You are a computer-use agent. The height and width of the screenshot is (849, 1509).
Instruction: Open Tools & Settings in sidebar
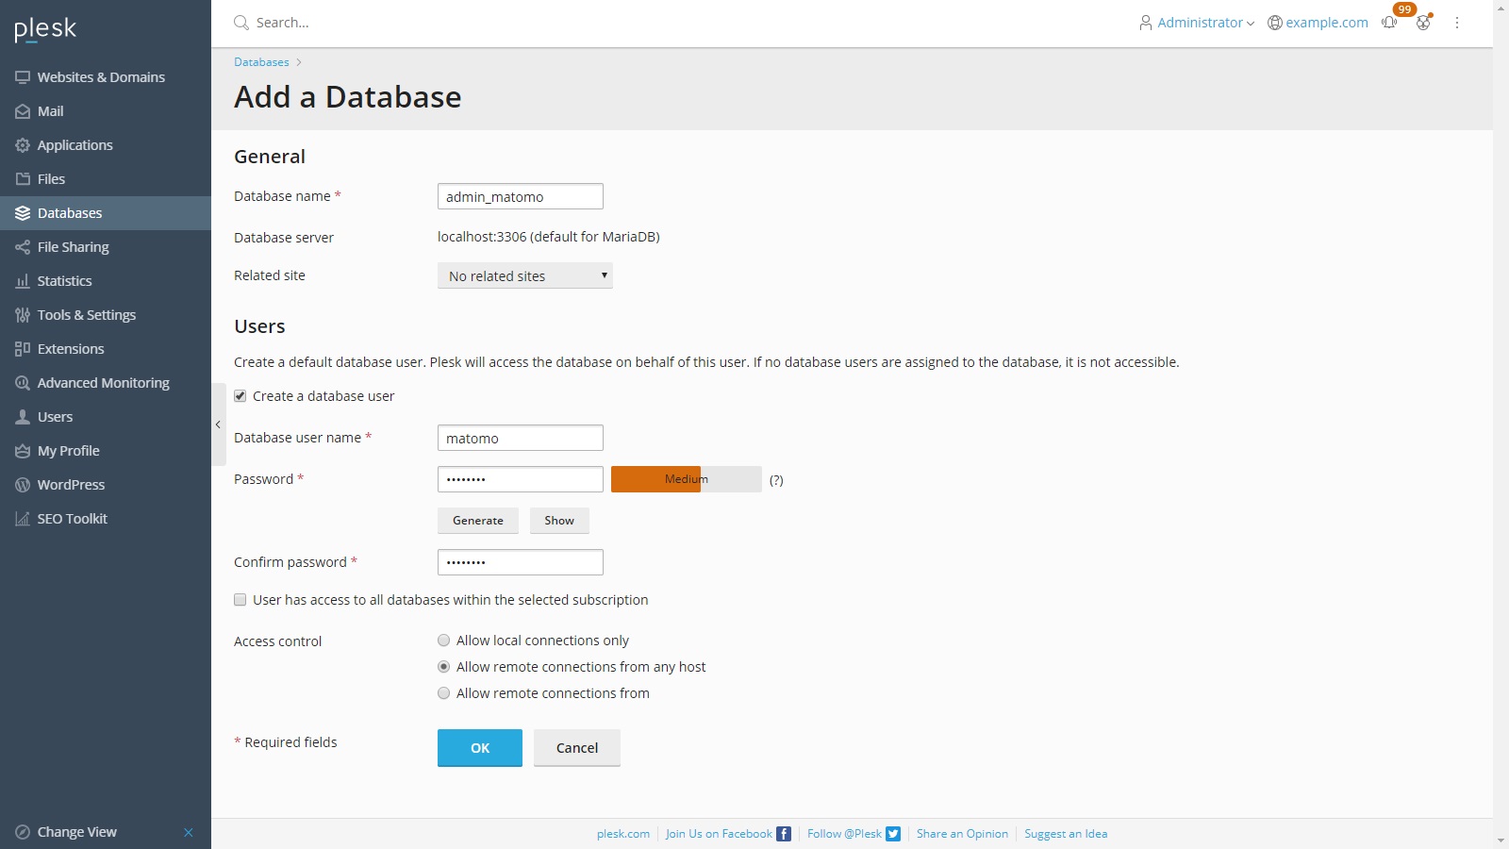pos(86,315)
